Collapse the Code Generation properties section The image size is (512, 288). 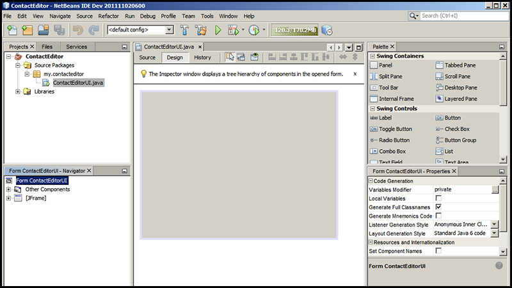pyautogui.click(x=371, y=180)
